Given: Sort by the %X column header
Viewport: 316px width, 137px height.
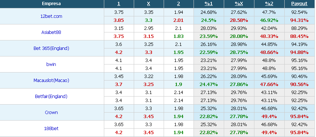Looking at the screenshot, I should tap(239, 4).
